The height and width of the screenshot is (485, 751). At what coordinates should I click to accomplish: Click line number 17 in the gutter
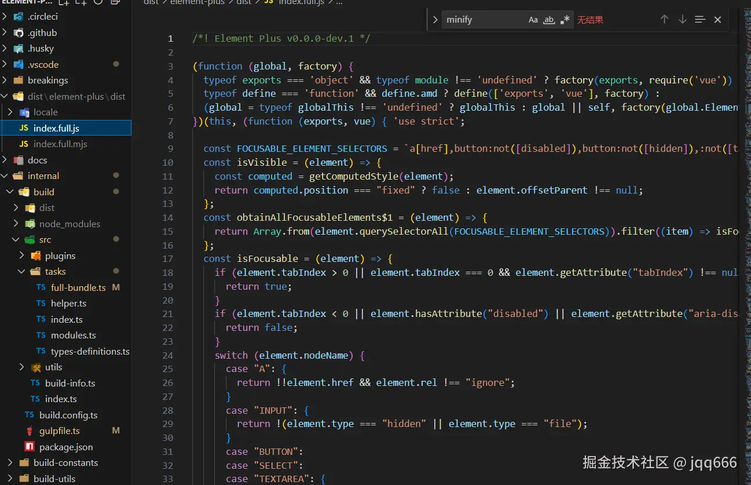[168, 259]
